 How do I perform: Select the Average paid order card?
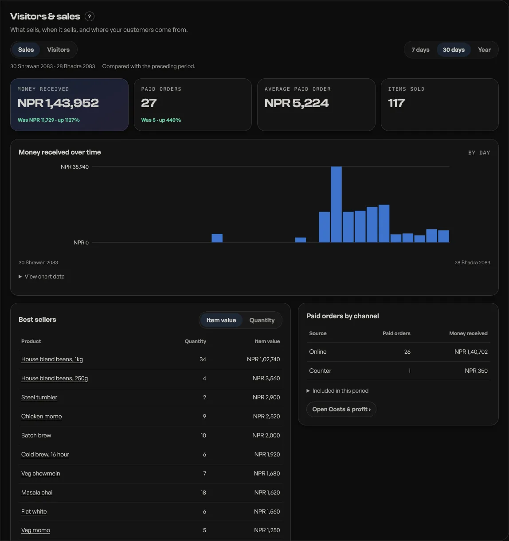[x=316, y=104]
